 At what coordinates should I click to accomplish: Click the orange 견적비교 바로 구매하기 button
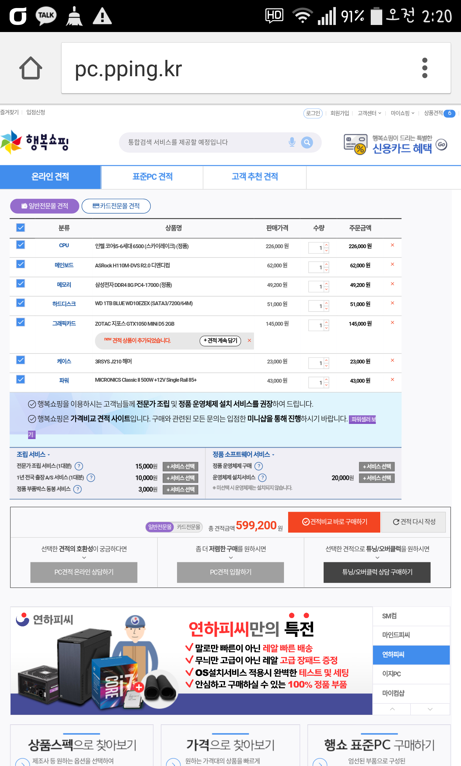[x=334, y=522]
